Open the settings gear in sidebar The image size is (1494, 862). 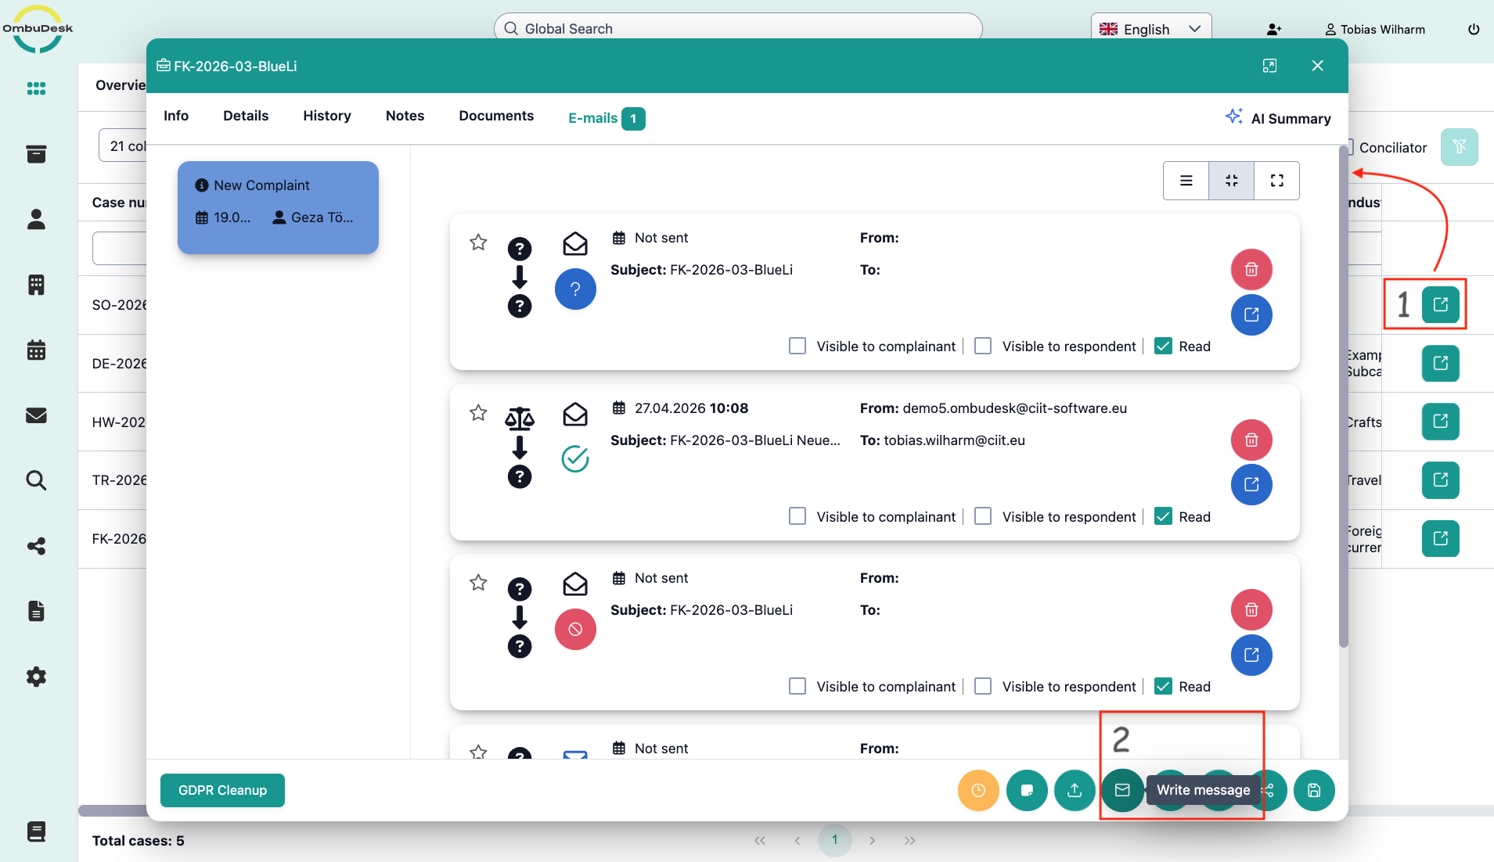click(x=36, y=677)
